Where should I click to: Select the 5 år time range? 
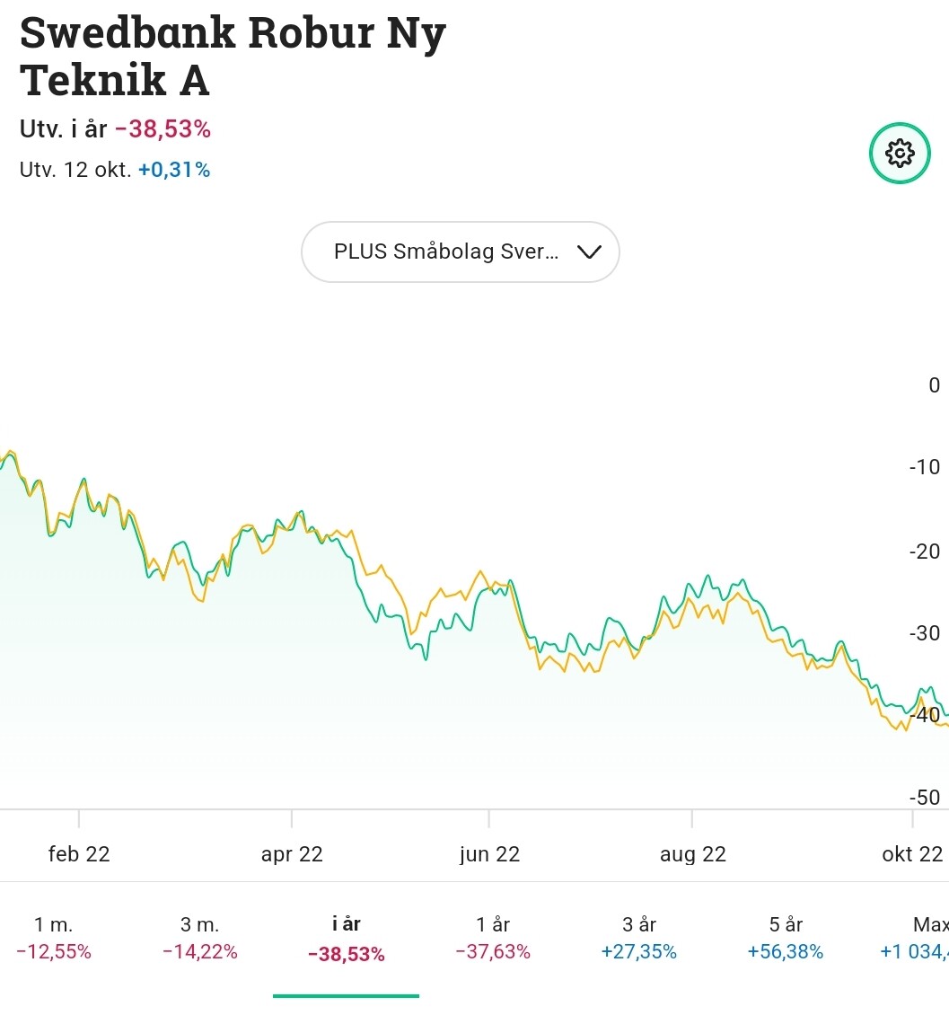pyautogui.click(x=786, y=938)
